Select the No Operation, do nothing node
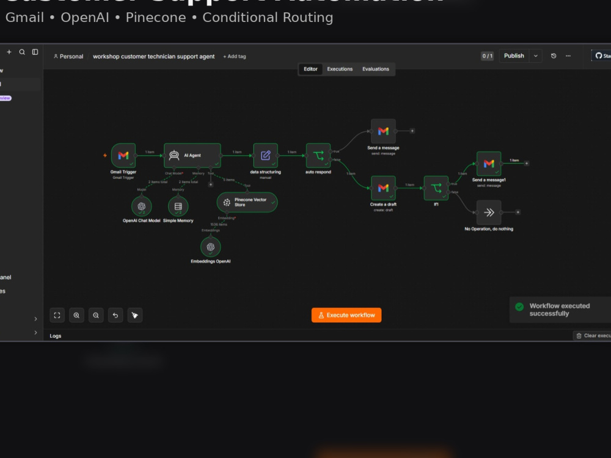The image size is (611, 458). (x=489, y=213)
